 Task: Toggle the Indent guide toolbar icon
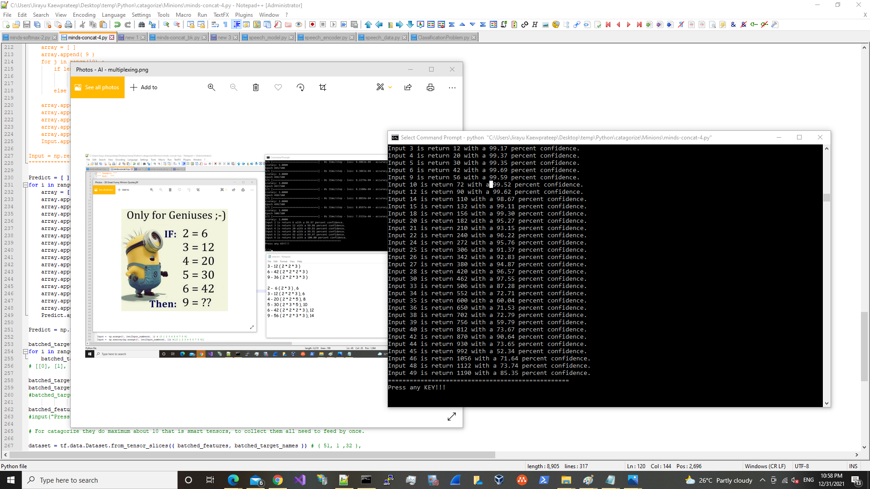[236, 24]
